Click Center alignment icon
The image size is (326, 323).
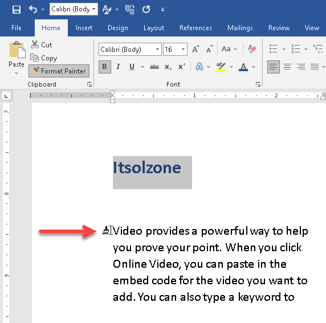(287, 67)
